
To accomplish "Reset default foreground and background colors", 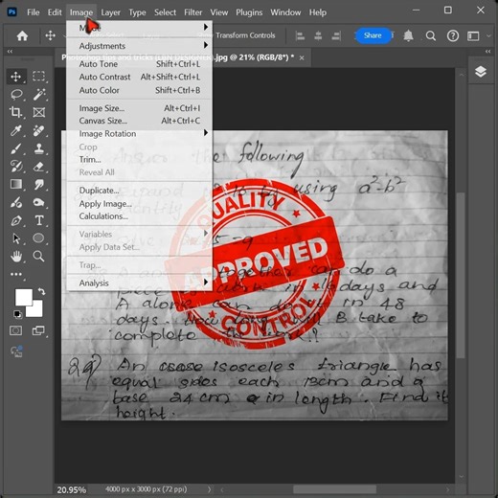I will [x=17, y=314].
